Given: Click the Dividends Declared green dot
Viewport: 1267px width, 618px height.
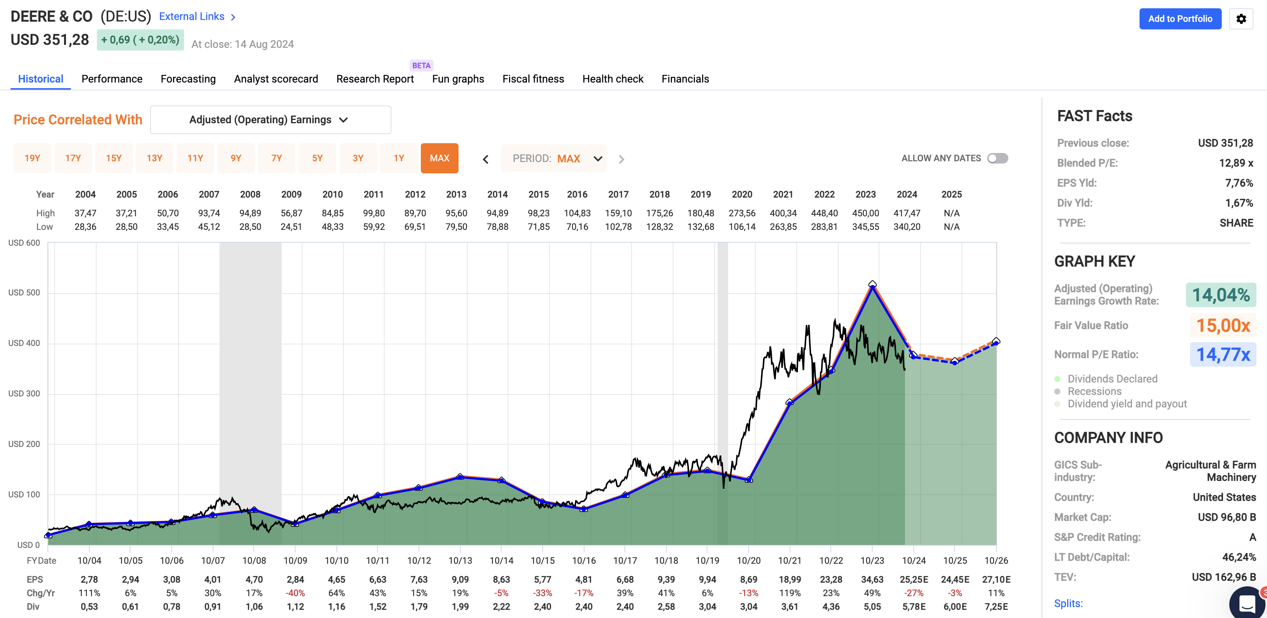Looking at the screenshot, I should [x=1057, y=379].
